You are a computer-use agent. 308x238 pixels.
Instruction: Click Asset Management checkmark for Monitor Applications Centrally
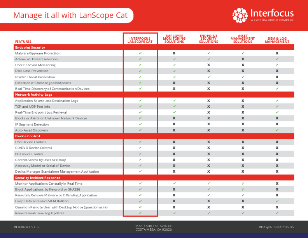pos(243,184)
